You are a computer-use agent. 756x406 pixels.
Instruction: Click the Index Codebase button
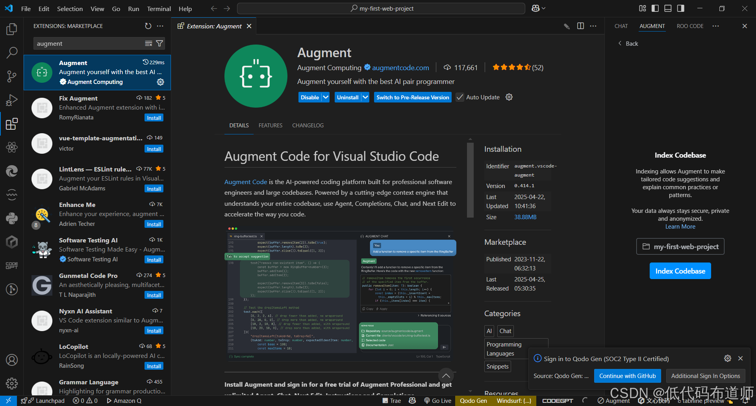tap(680, 271)
